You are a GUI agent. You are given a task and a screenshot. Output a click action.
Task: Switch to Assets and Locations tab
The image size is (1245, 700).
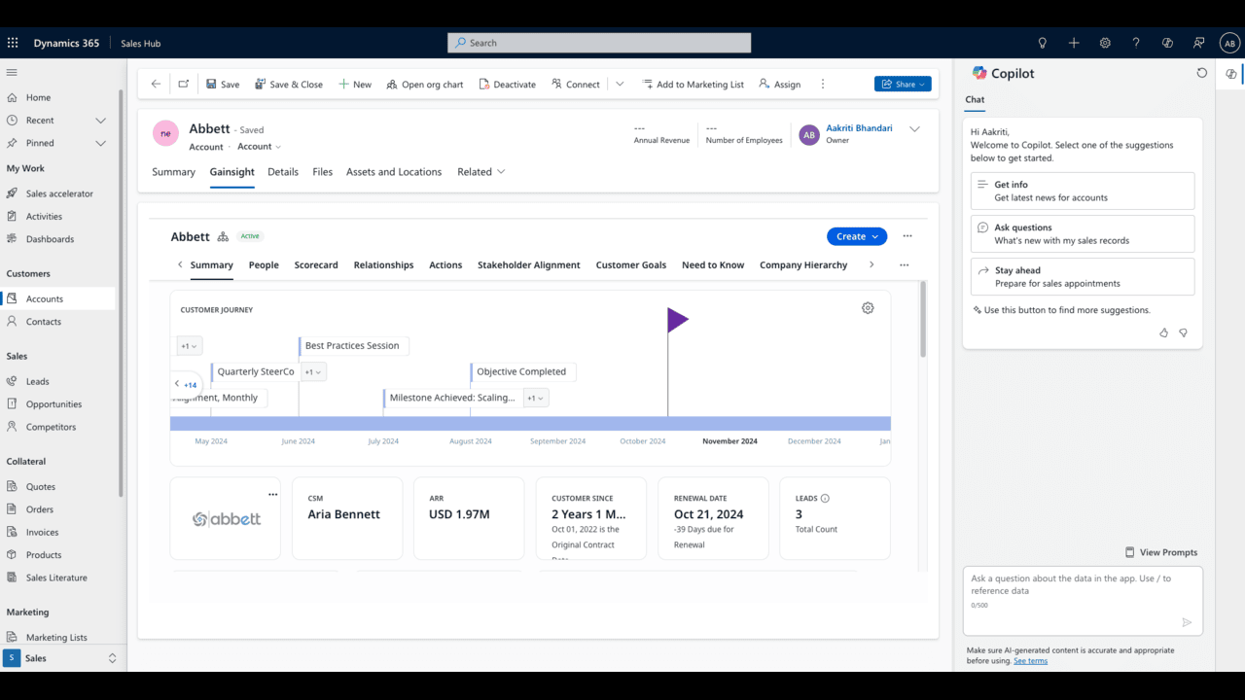click(x=394, y=172)
